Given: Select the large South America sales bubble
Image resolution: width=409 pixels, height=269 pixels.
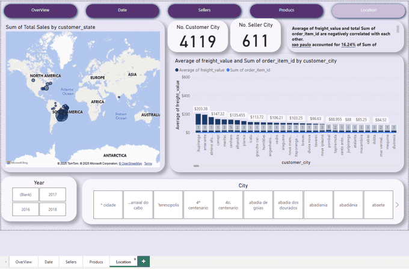Looking at the screenshot, I should [63, 114].
